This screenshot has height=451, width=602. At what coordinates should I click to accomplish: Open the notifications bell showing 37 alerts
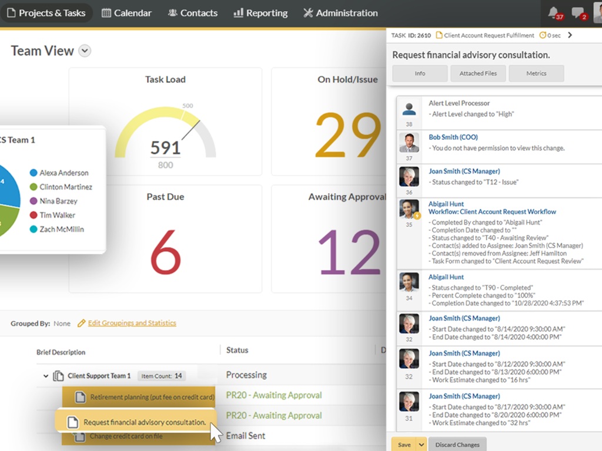[x=554, y=13]
